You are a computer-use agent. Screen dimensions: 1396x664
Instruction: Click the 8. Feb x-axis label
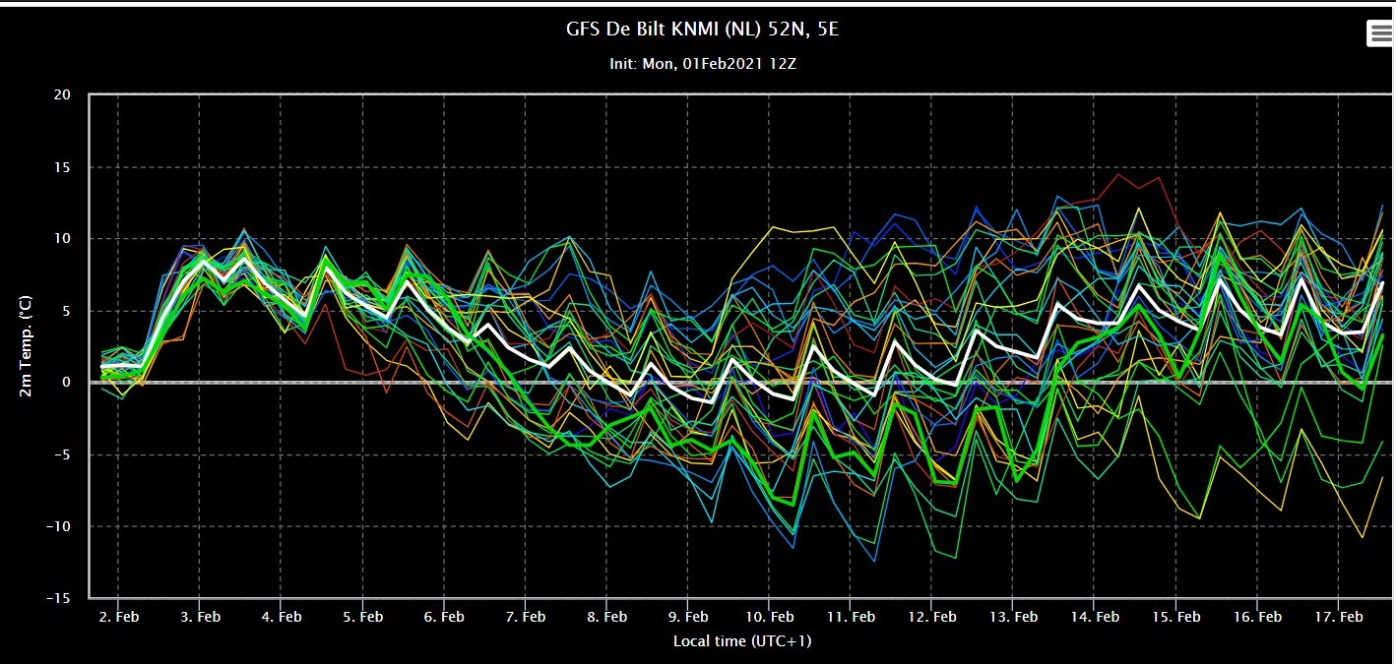[606, 617]
